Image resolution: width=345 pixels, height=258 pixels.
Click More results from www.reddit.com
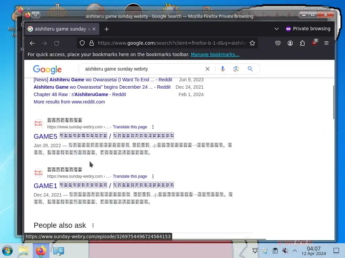69,102
